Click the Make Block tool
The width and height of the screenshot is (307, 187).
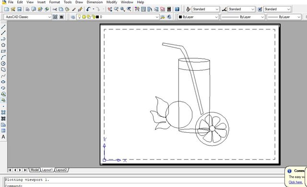(3, 100)
